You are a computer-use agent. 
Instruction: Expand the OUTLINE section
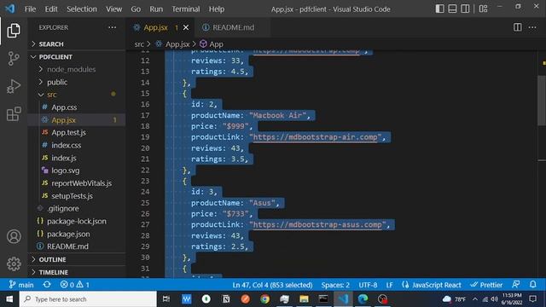click(x=77, y=259)
